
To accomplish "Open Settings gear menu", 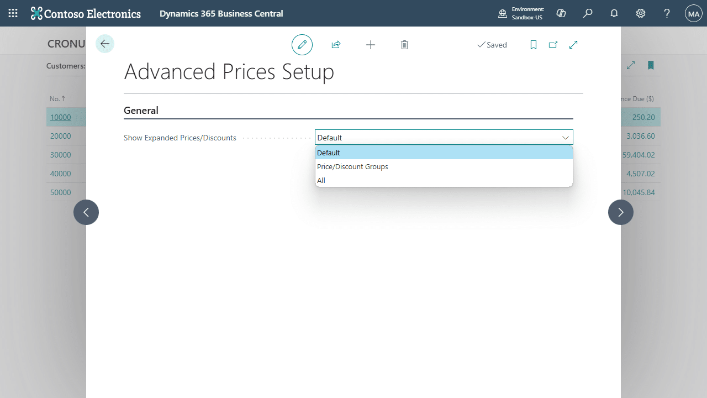I will tap(641, 13).
